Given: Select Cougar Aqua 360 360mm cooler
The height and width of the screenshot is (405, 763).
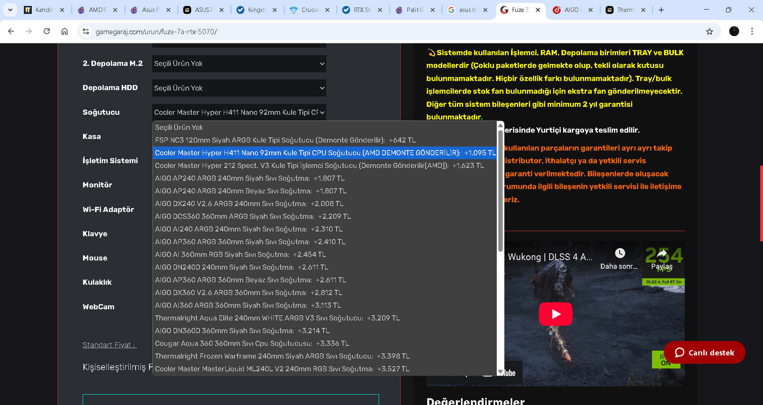Looking at the screenshot, I should [x=325, y=343].
